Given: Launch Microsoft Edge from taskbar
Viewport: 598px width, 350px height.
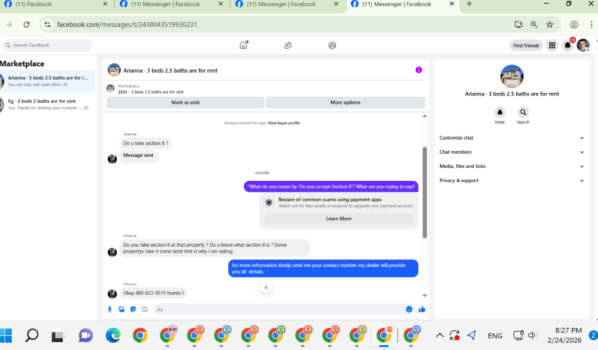Looking at the screenshot, I should click(113, 335).
